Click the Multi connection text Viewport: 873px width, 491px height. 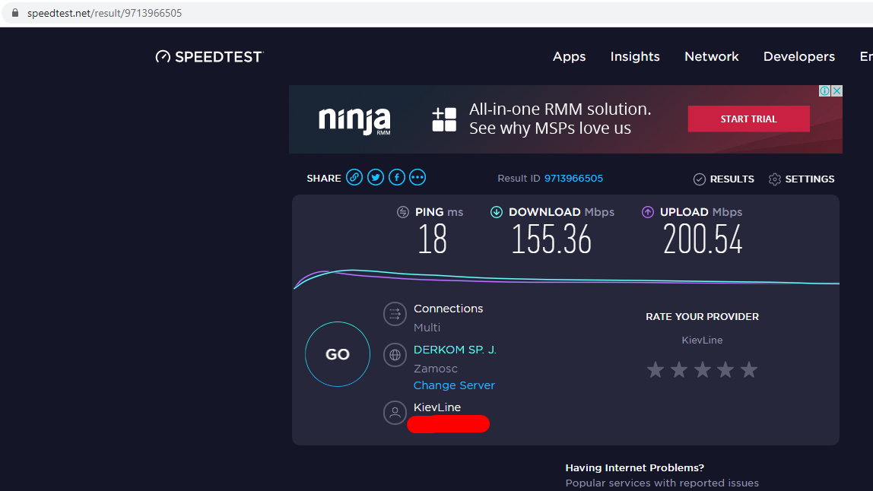pos(427,328)
